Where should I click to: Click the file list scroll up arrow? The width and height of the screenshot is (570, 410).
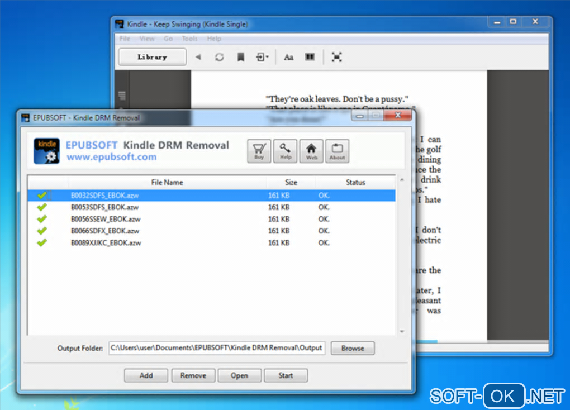402,180
